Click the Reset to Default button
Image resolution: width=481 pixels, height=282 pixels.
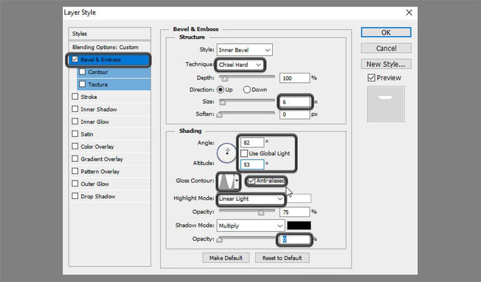click(x=282, y=258)
